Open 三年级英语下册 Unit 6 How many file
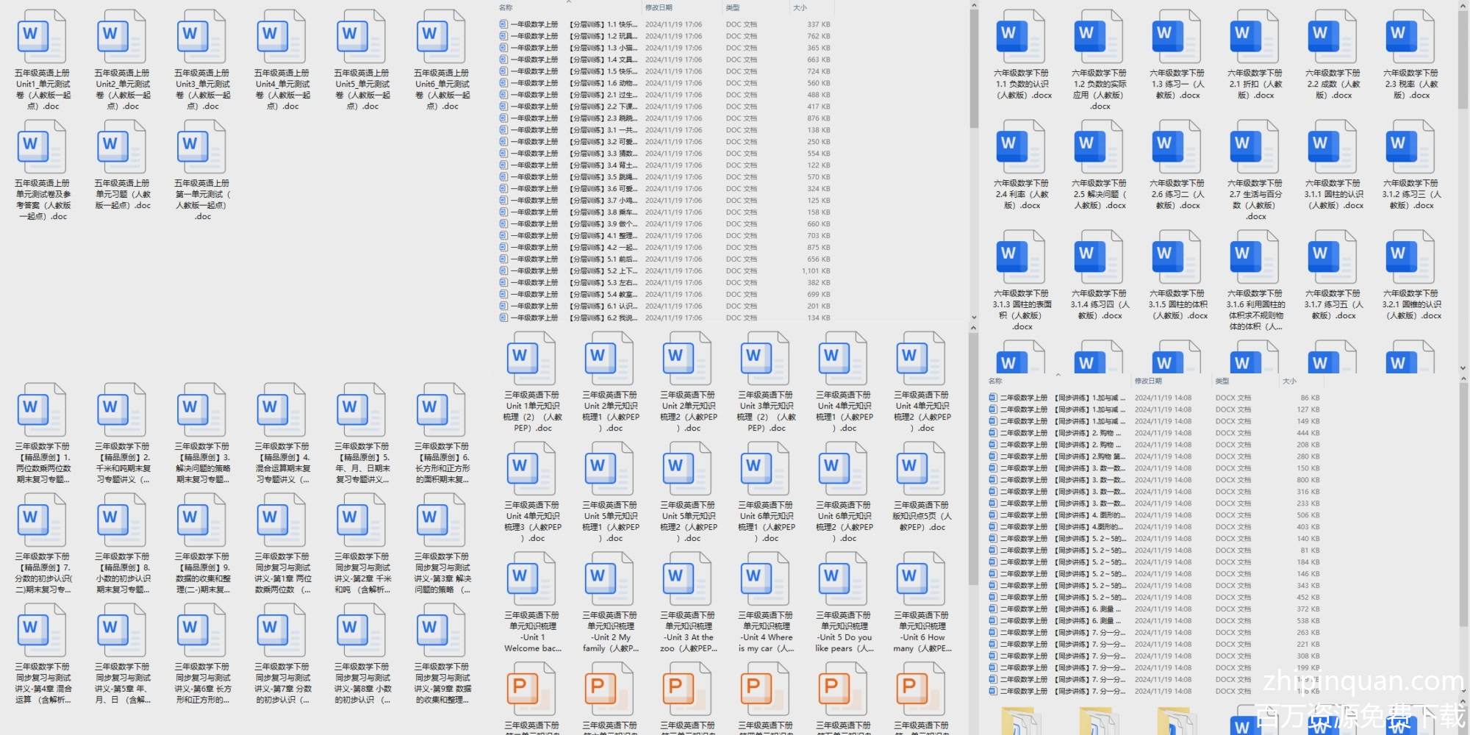The height and width of the screenshot is (735, 1470). click(x=922, y=581)
